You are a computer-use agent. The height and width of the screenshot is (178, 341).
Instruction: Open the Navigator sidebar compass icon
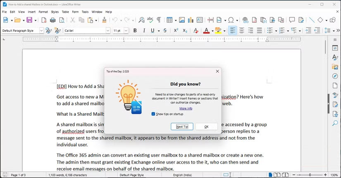[x=335, y=76]
